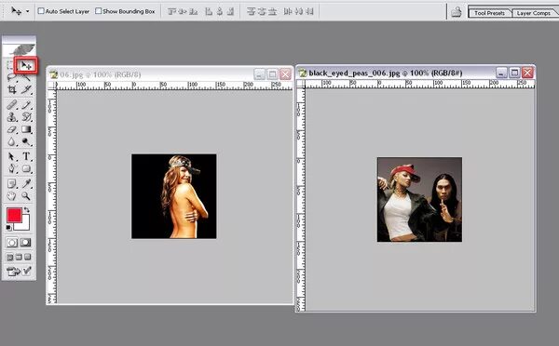Screen dimensions: 559x346
Task: Expand the tool preset dropdown arrow
Action: click(x=27, y=11)
